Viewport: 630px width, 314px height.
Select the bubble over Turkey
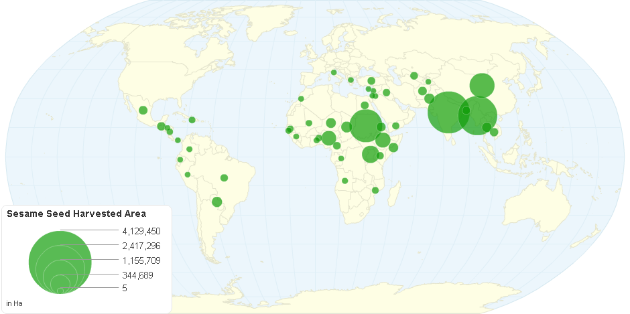[x=371, y=81]
